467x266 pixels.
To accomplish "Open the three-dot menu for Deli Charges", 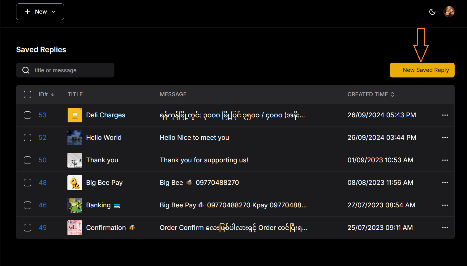I will 445,115.
